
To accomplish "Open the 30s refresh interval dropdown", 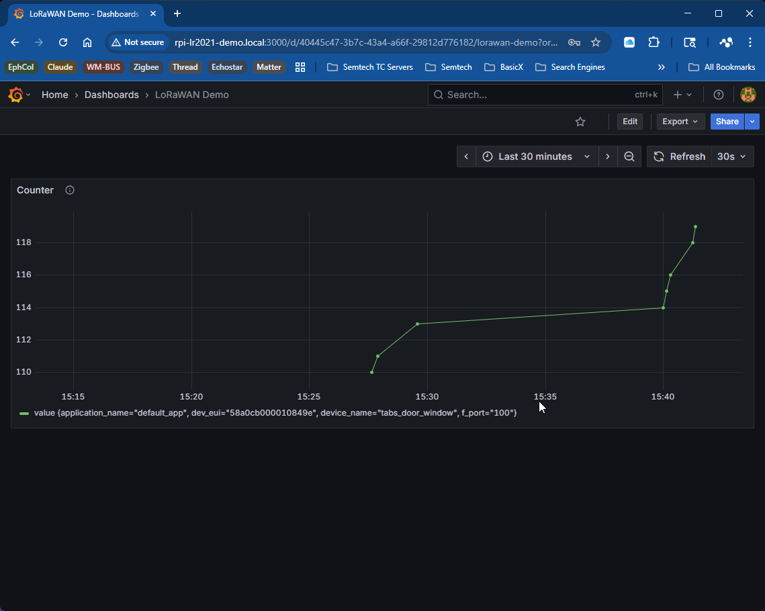I will pos(732,156).
